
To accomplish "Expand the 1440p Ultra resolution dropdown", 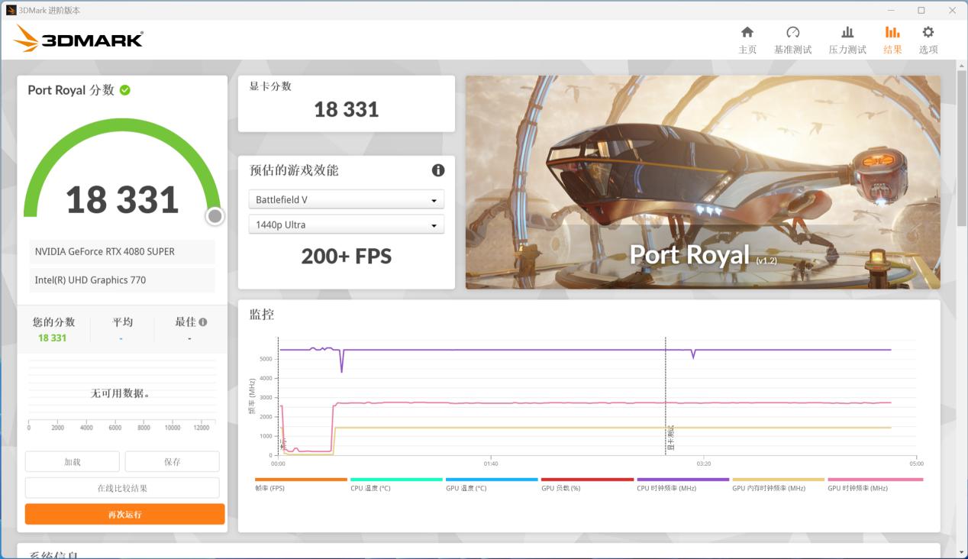I will pyautogui.click(x=346, y=224).
